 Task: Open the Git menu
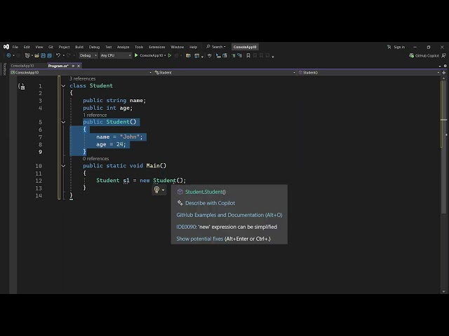coord(51,47)
